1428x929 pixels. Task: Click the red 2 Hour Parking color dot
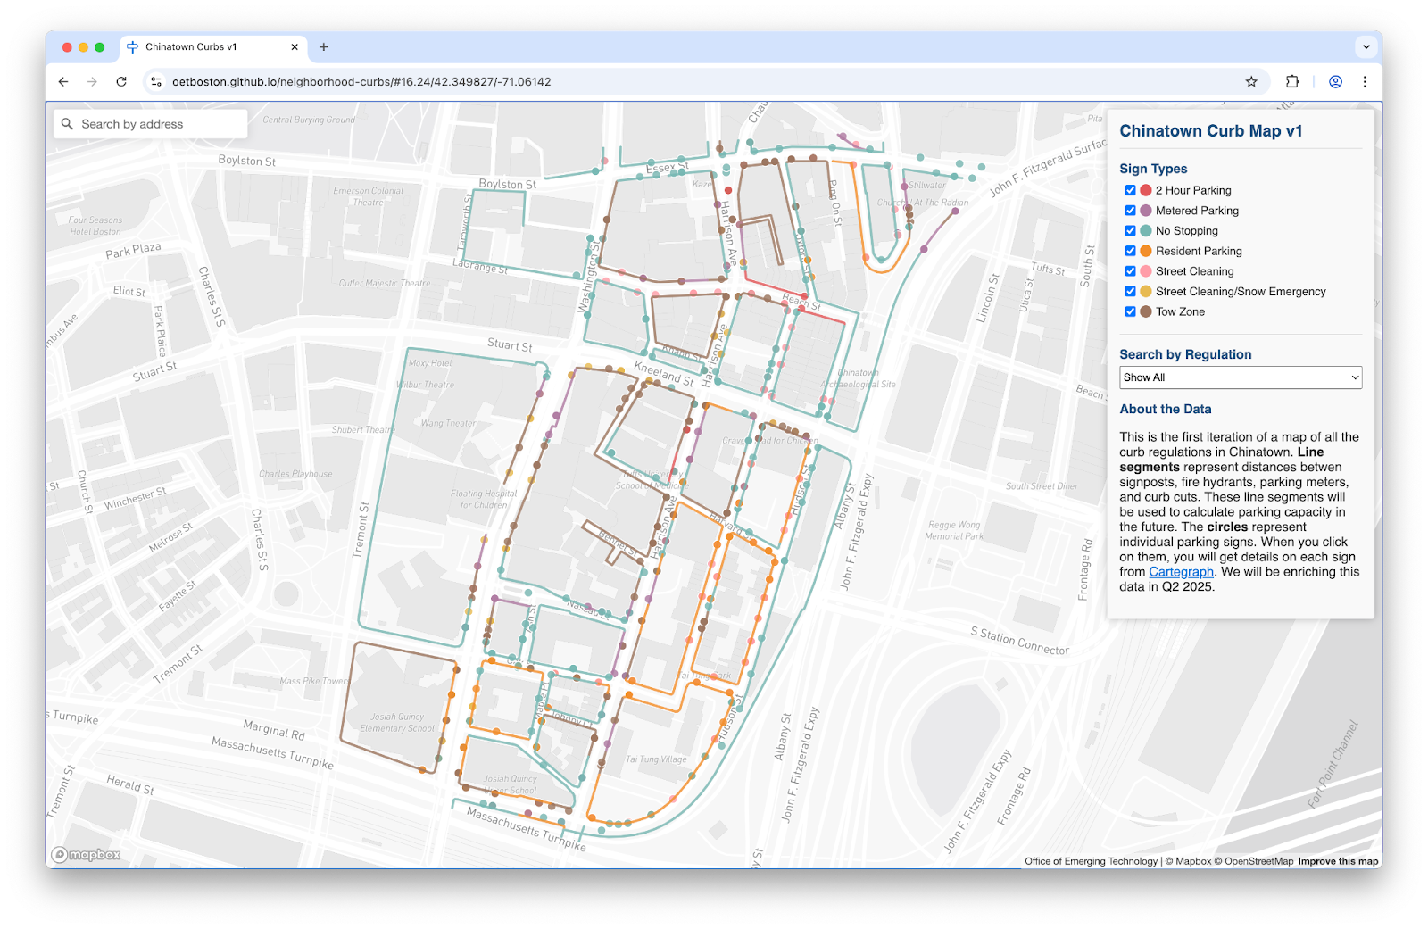(x=1145, y=190)
